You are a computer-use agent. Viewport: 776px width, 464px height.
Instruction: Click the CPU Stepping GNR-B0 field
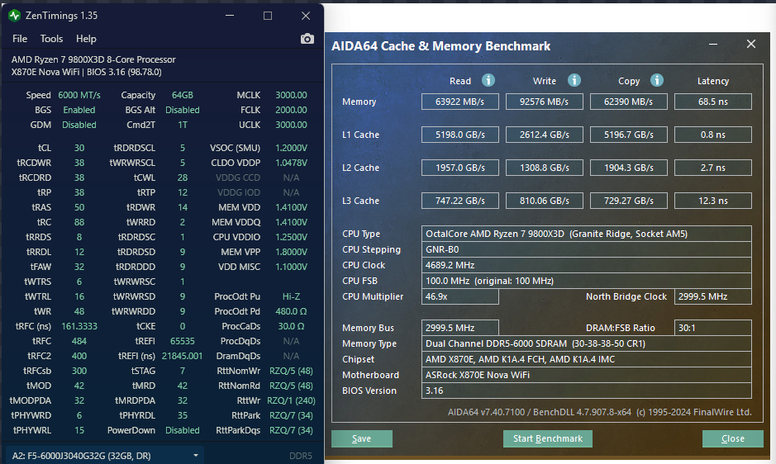point(587,249)
